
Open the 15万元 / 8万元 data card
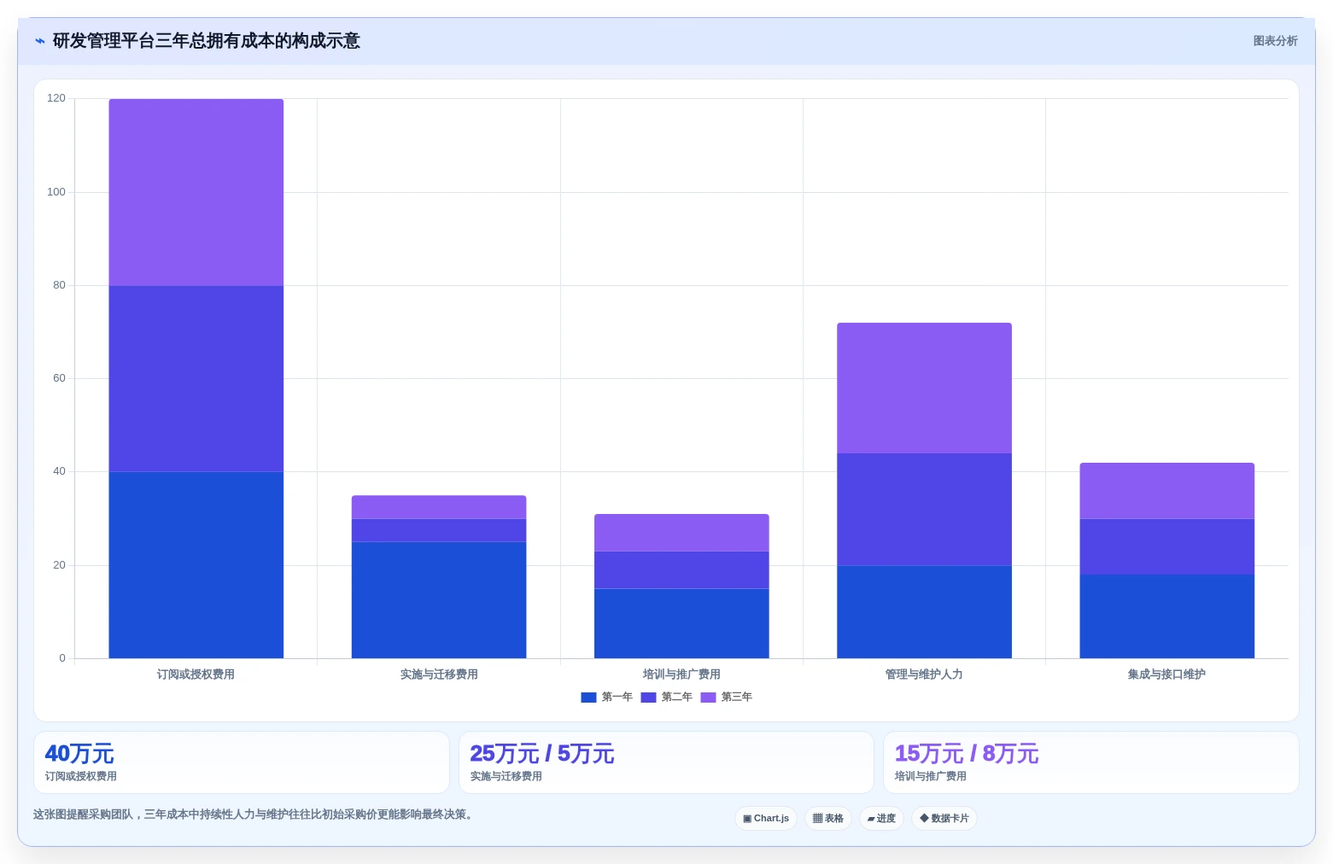[x=1091, y=762]
